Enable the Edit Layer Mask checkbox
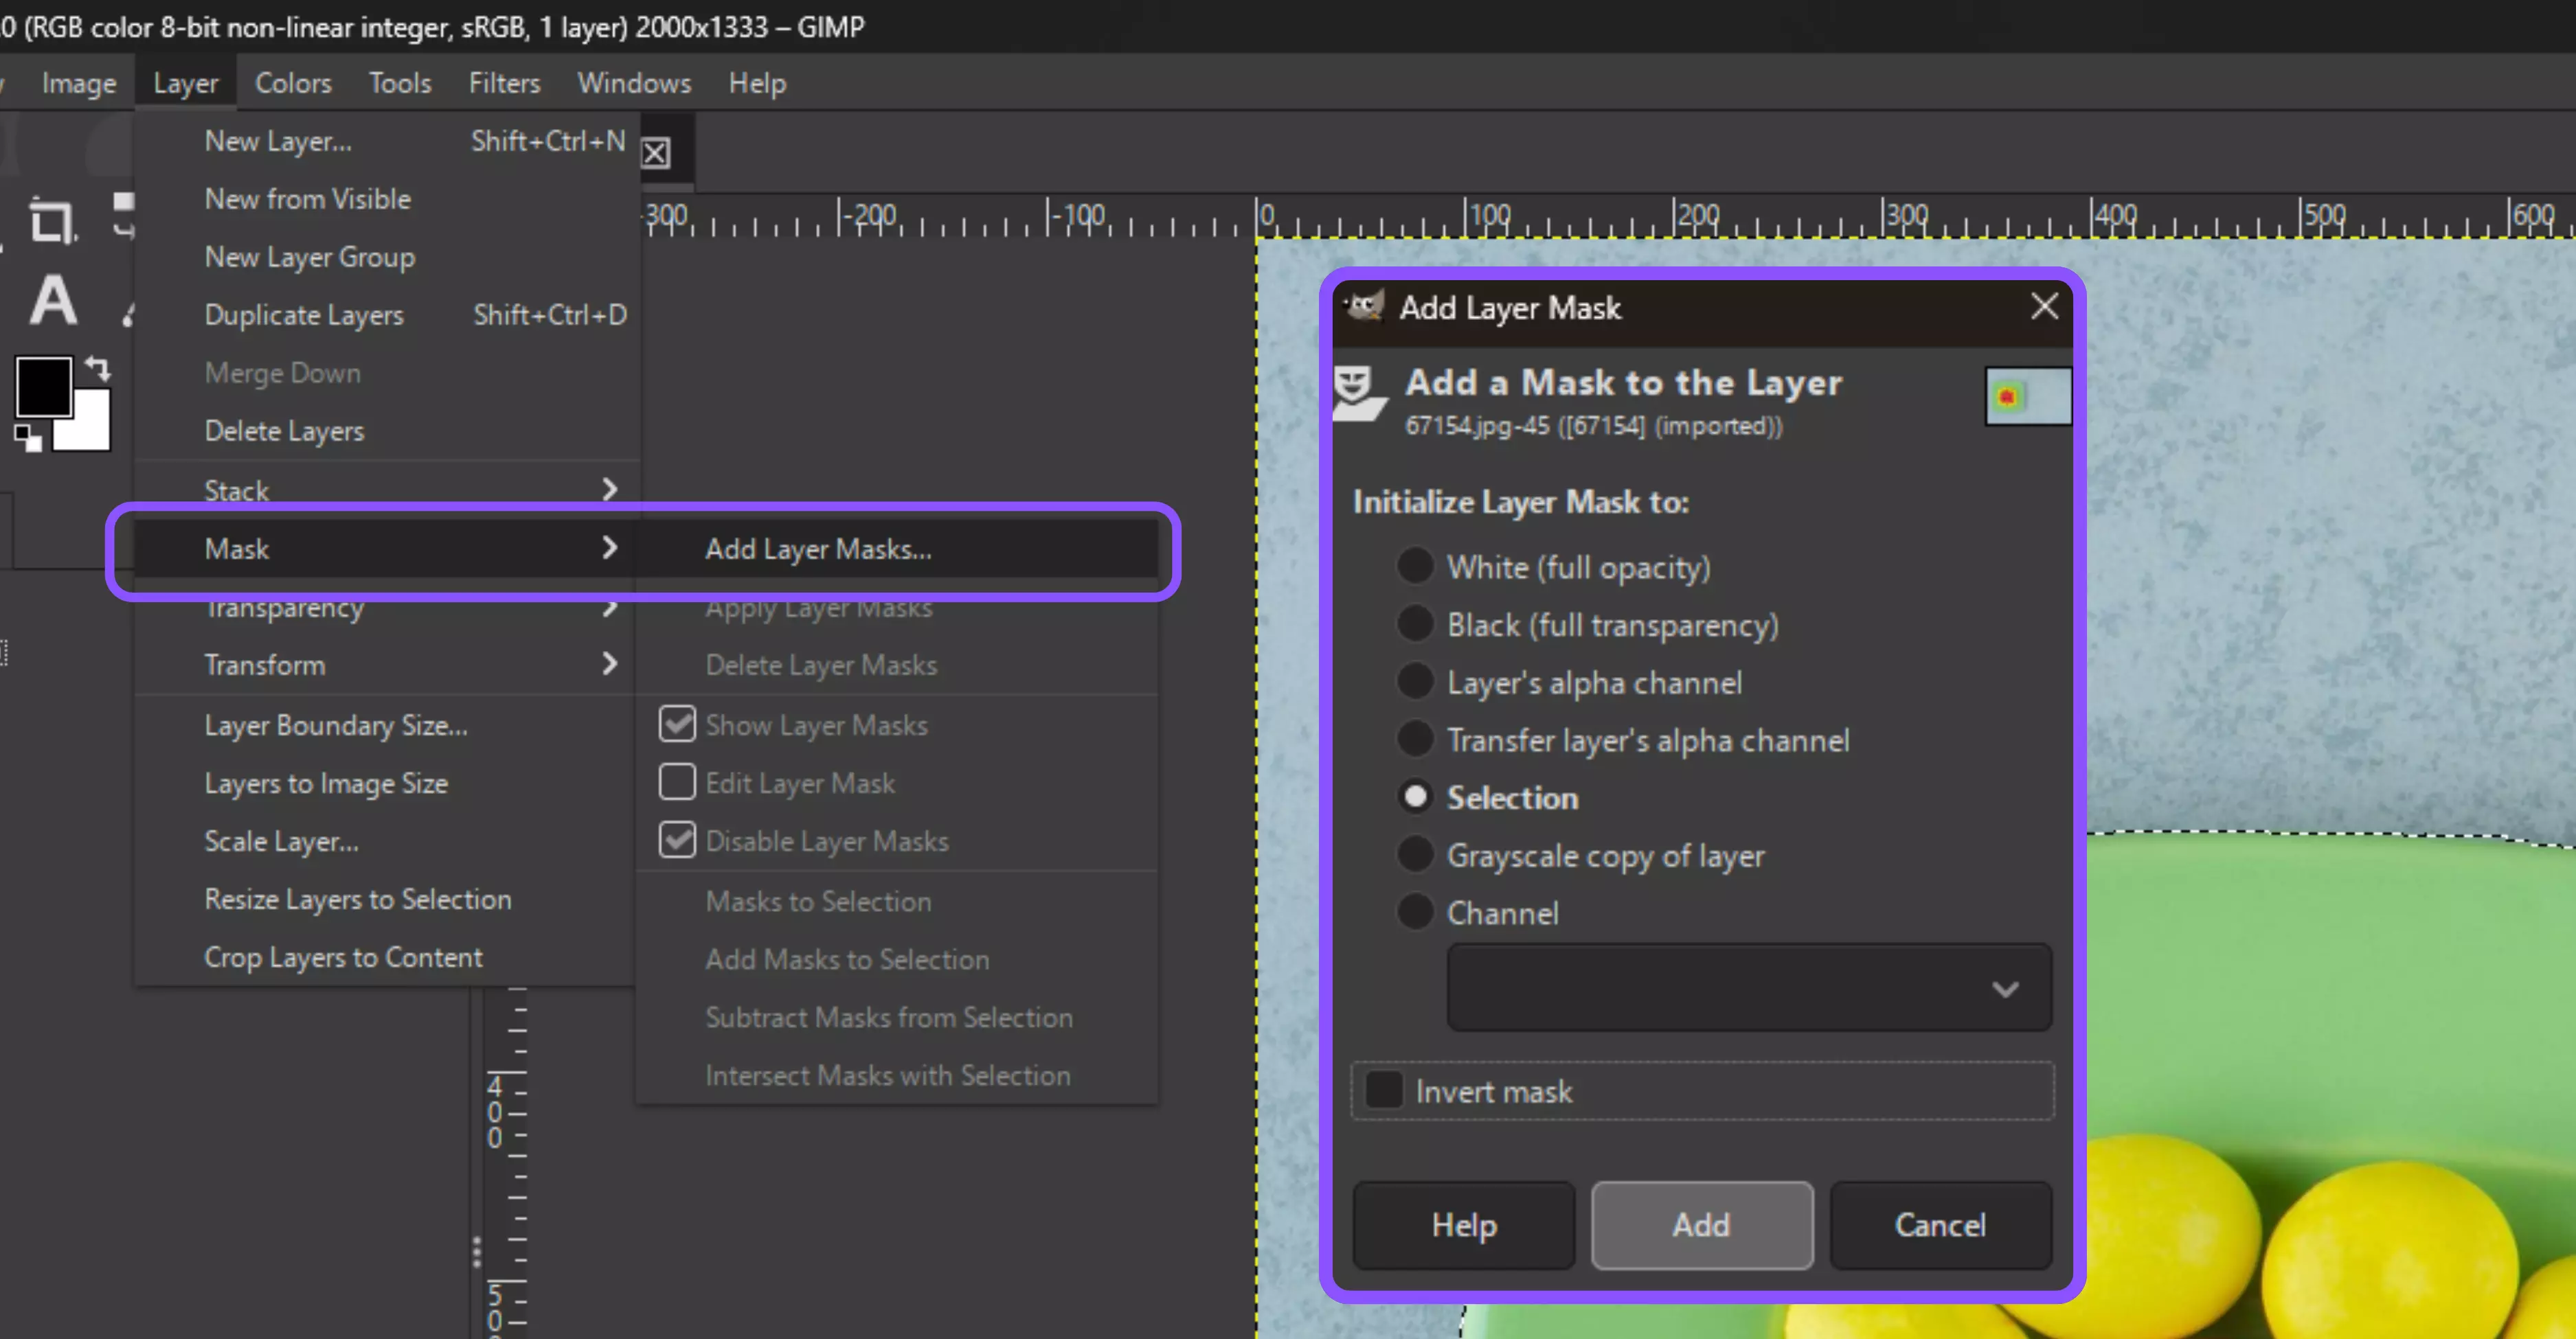This screenshot has height=1339, width=2576. pyautogui.click(x=677, y=782)
